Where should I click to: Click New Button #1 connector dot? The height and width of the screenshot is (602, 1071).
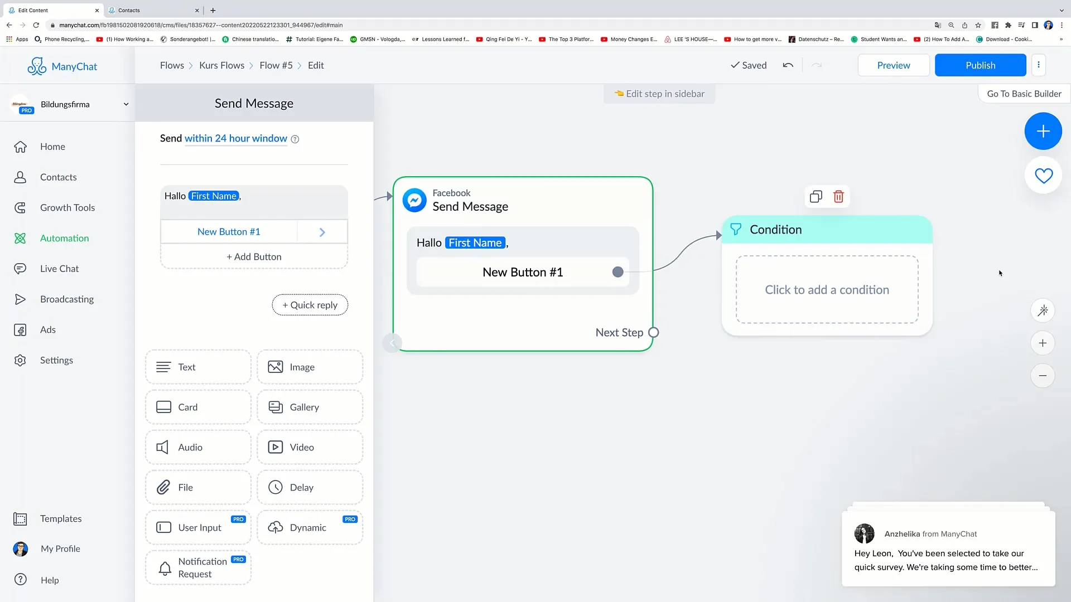pyautogui.click(x=617, y=272)
